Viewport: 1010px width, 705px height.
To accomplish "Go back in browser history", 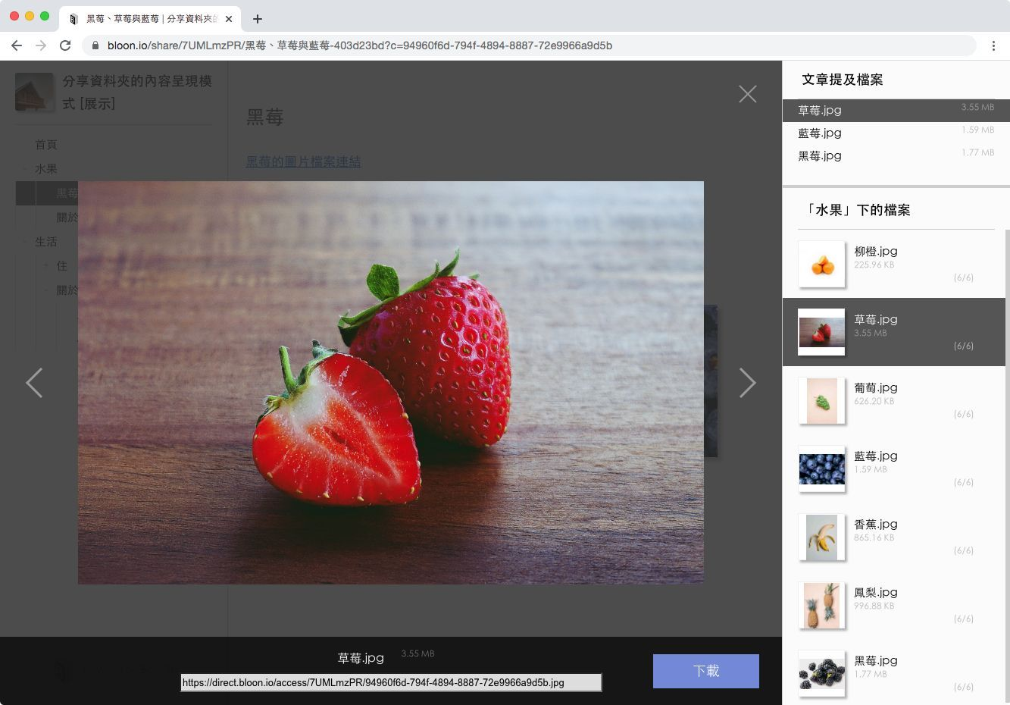I will point(17,45).
